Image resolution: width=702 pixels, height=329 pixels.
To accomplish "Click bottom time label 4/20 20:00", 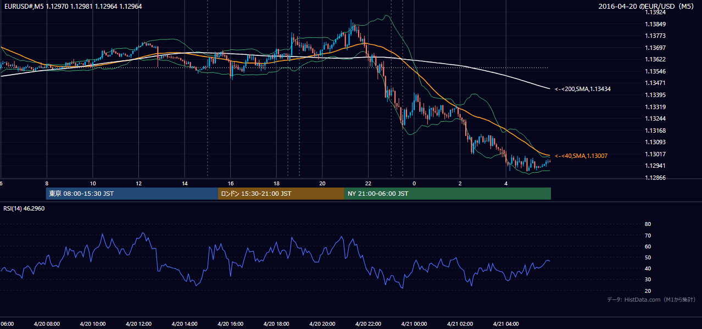I will point(322,324).
